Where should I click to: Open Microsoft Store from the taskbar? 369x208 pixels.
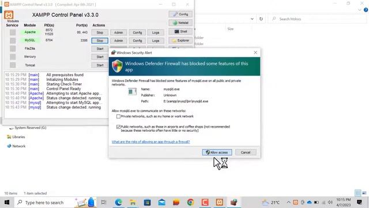148,202
